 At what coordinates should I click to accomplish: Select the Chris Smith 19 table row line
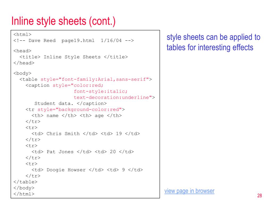click(86, 134)
